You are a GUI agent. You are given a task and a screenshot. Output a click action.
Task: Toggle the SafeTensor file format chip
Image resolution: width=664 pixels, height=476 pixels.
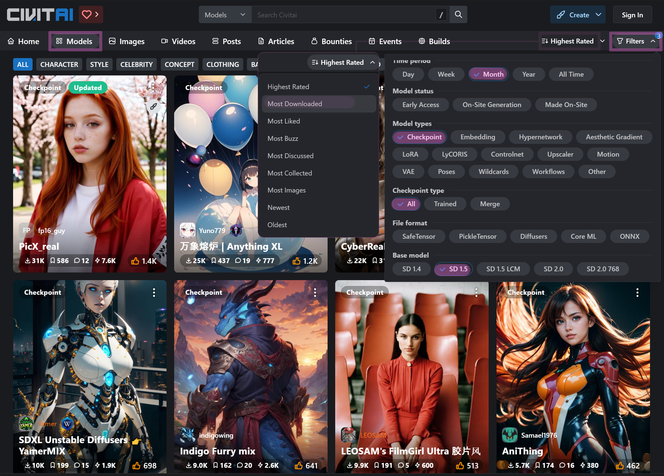click(x=418, y=236)
